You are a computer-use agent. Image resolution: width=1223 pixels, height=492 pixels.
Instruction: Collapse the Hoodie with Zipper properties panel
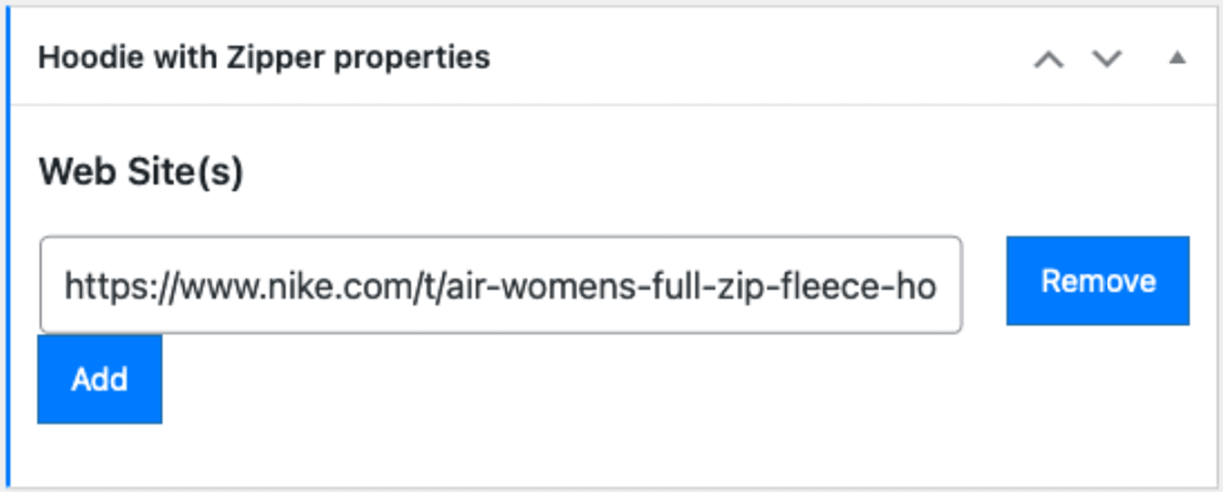coord(1177,59)
